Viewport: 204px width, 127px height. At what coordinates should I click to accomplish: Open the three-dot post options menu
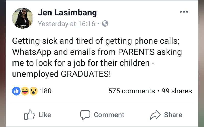tap(184, 12)
